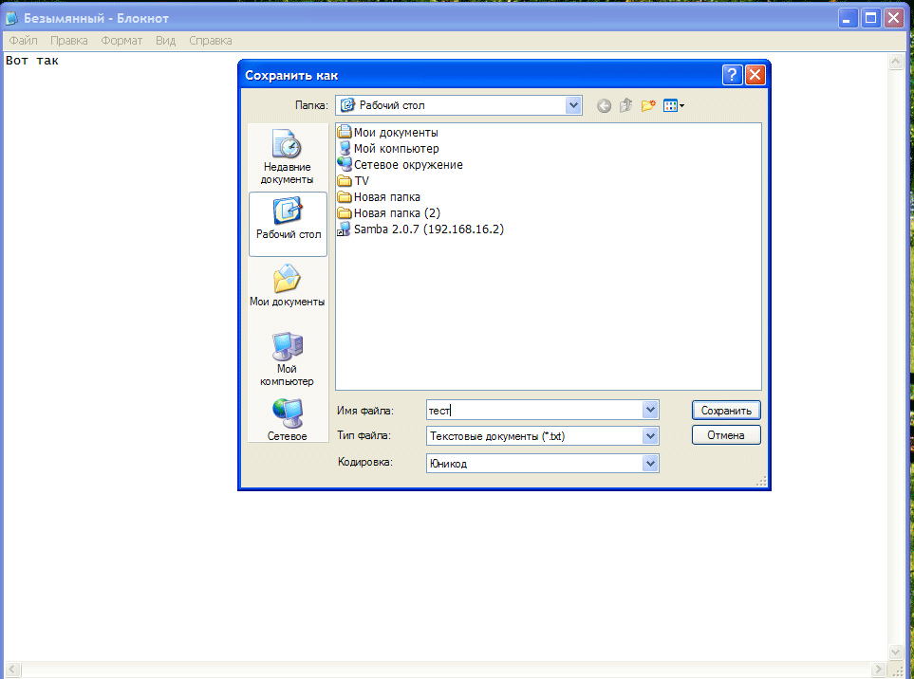Click the Samba 2.0.7 (192.168.16.2) text
Screen dimensions: 914x679
pos(429,229)
